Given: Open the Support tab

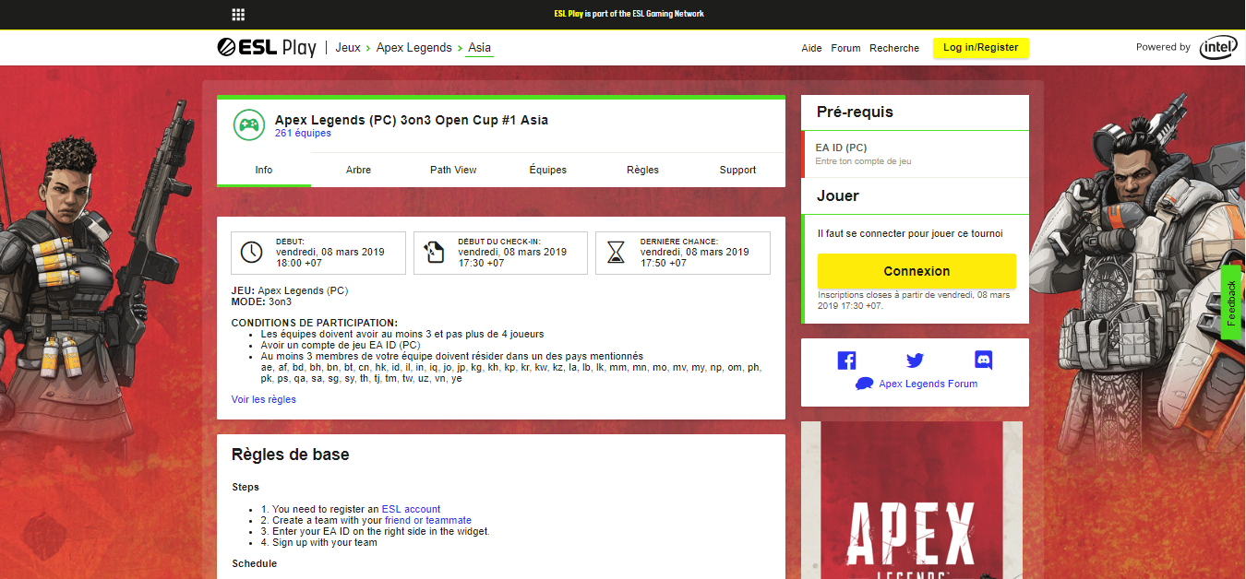Looking at the screenshot, I should coord(737,170).
